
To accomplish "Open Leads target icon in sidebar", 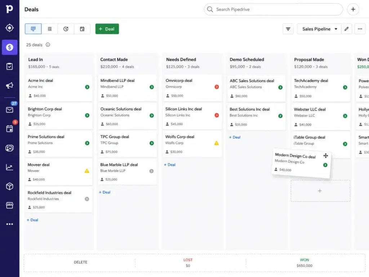I will (x=9, y=28).
